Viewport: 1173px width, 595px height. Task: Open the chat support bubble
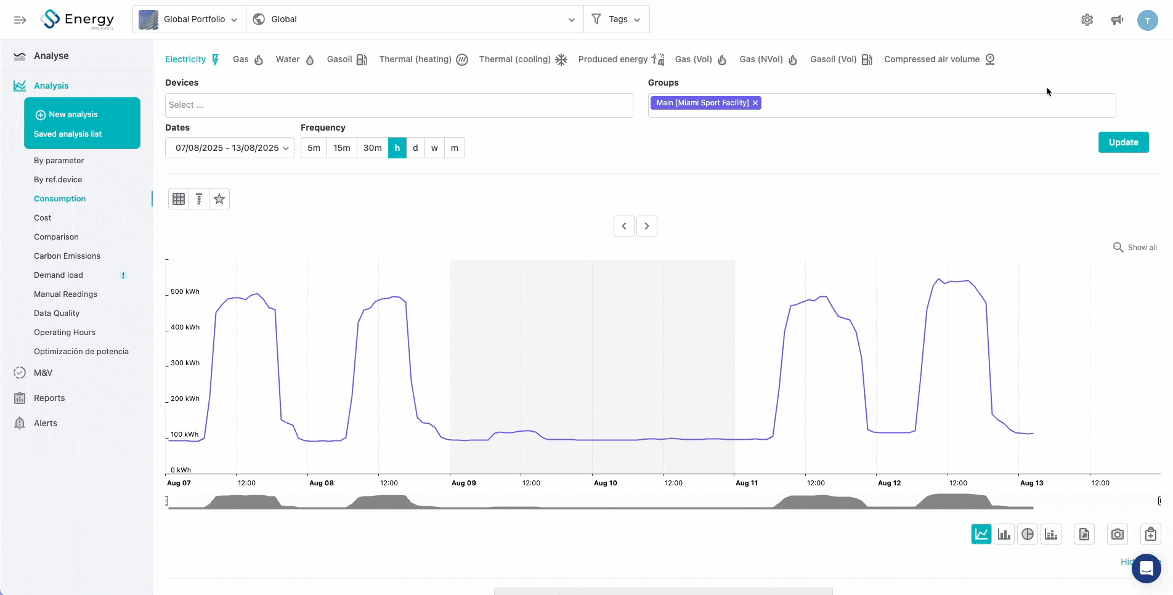click(1146, 568)
